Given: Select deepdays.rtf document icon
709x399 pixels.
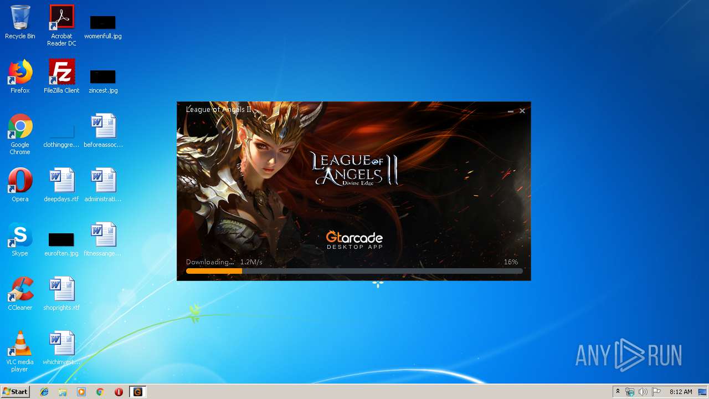Looking at the screenshot, I should 61,185.
